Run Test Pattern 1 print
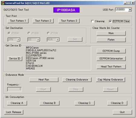This screenshot has width=136, height=118. point(18,21)
